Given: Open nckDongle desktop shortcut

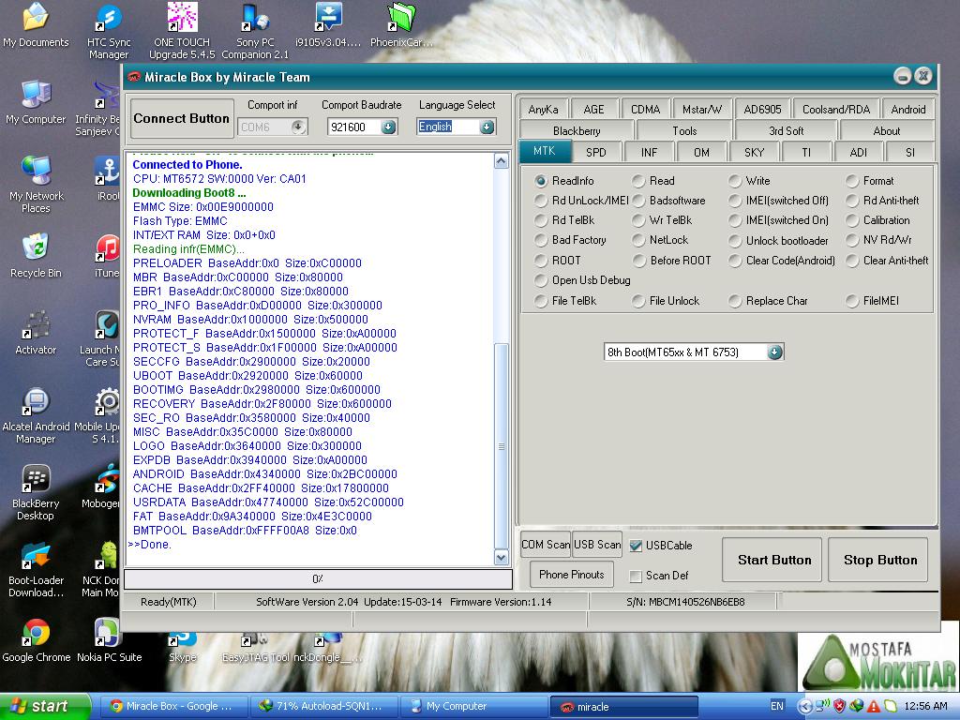Looking at the screenshot, I should click(x=327, y=649).
